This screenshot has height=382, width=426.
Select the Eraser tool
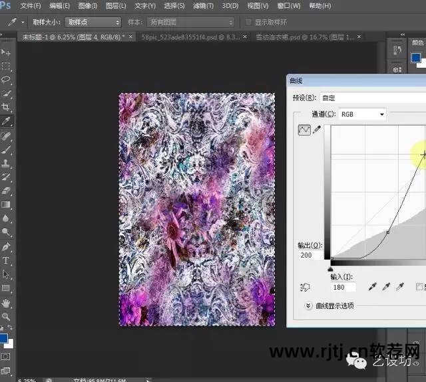coord(6,191)
